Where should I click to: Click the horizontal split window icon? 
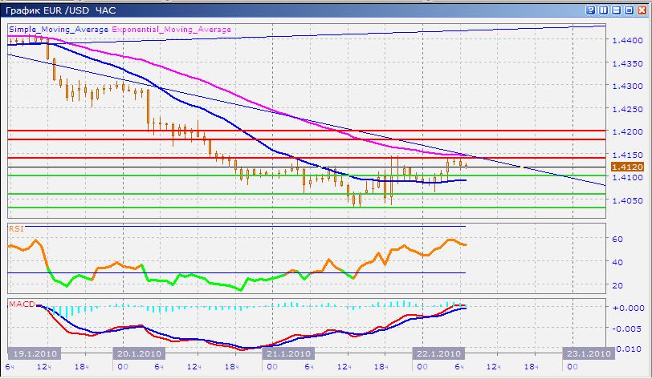coord(616,10)
